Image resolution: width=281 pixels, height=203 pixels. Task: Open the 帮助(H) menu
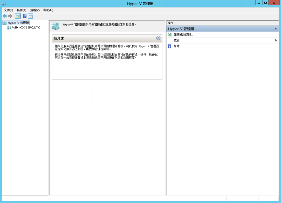pos(48,10)
